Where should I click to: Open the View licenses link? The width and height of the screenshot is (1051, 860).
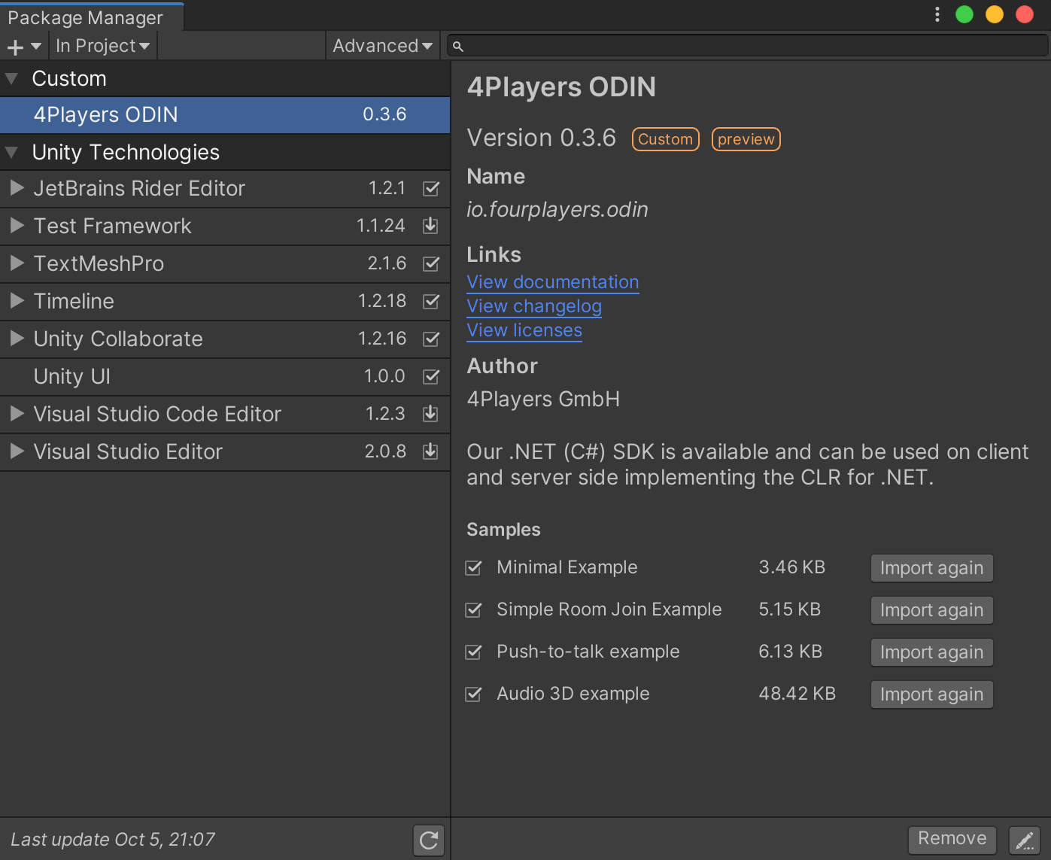click(x=524, y=330)
